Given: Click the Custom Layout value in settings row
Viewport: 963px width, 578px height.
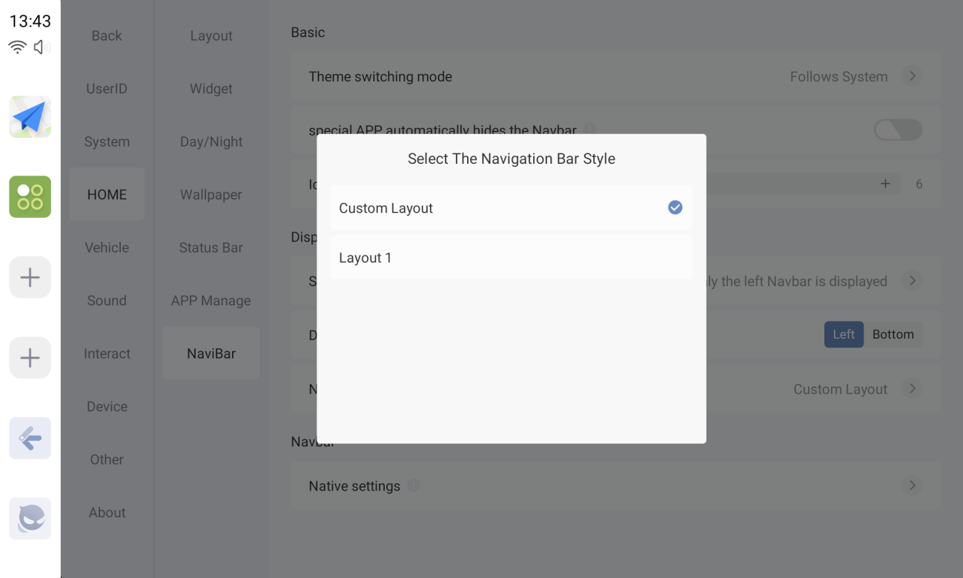Looking at the screenshot, I should pos(840,389).
